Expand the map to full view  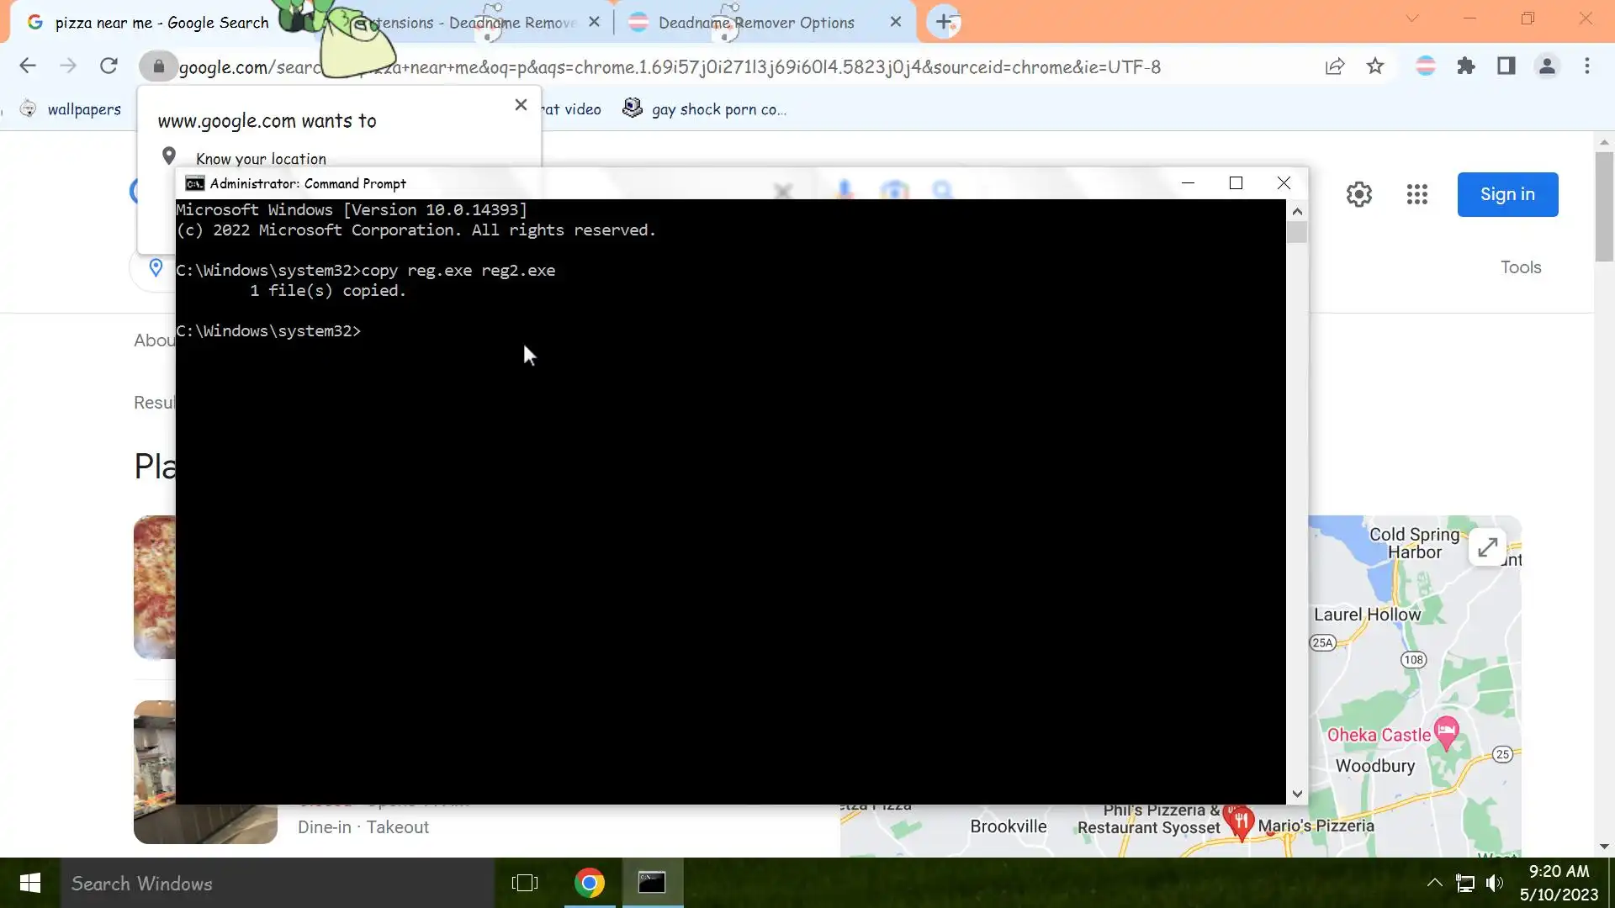pos(1487,547)
